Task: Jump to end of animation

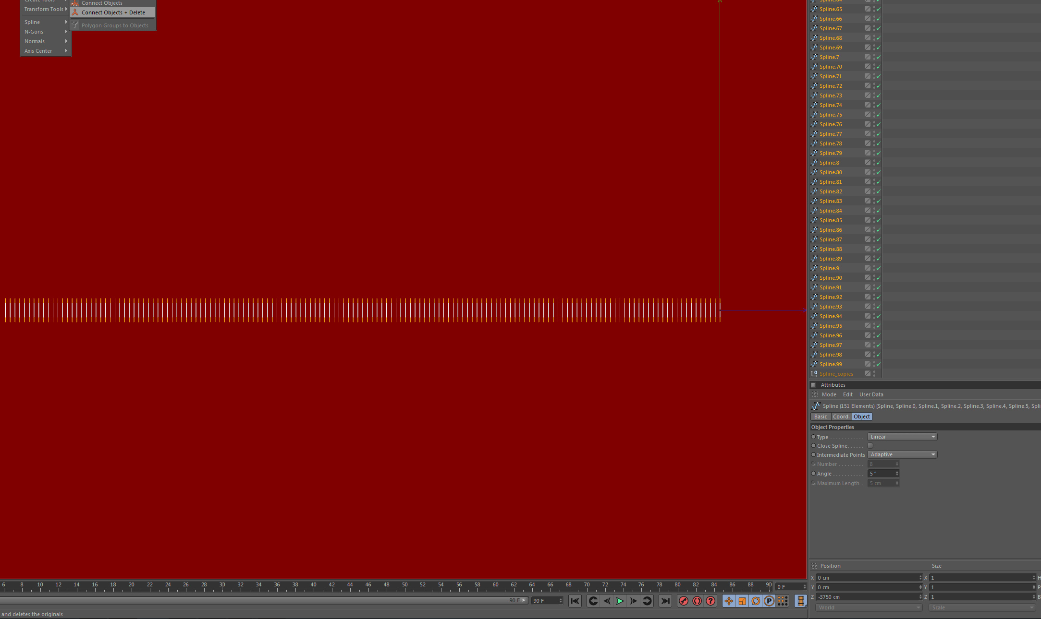Action: pos(665,601)
